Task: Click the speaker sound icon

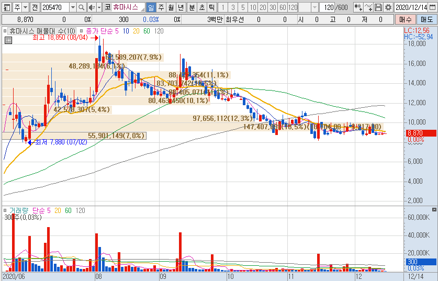Action: point(92,7)
